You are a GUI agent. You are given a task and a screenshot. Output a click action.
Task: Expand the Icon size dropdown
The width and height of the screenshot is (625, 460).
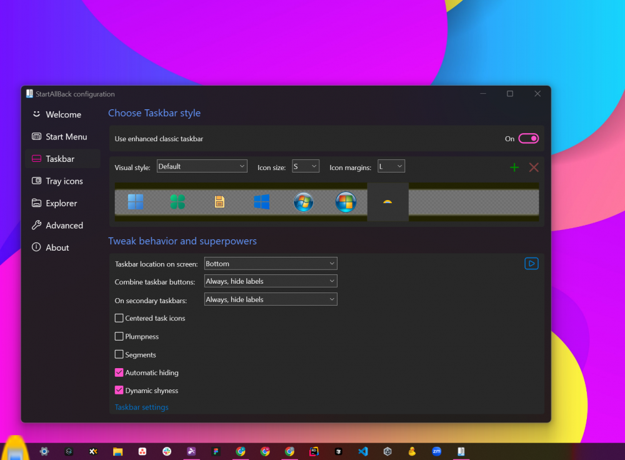(306, 166)
